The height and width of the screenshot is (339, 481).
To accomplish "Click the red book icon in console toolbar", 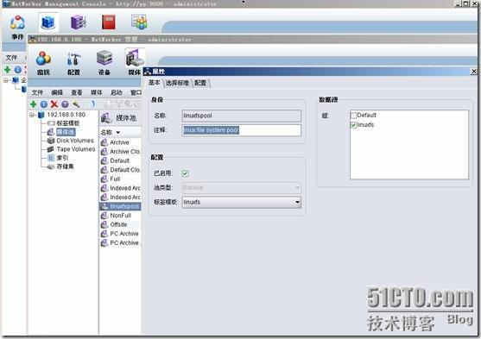I will click(109, 22).
